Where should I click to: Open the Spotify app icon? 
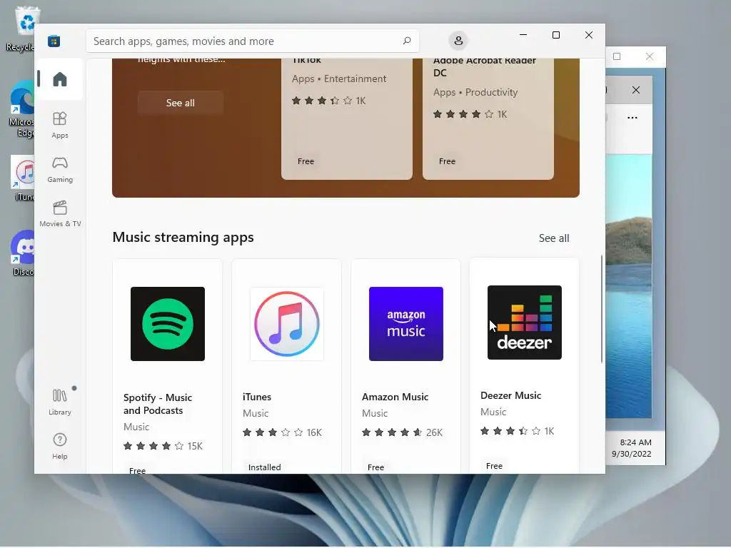coord(167,324)
